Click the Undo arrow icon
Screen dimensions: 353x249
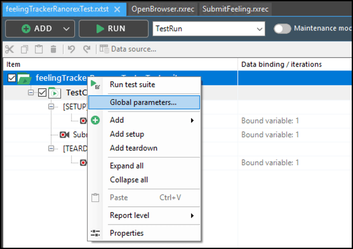point(71,49)
